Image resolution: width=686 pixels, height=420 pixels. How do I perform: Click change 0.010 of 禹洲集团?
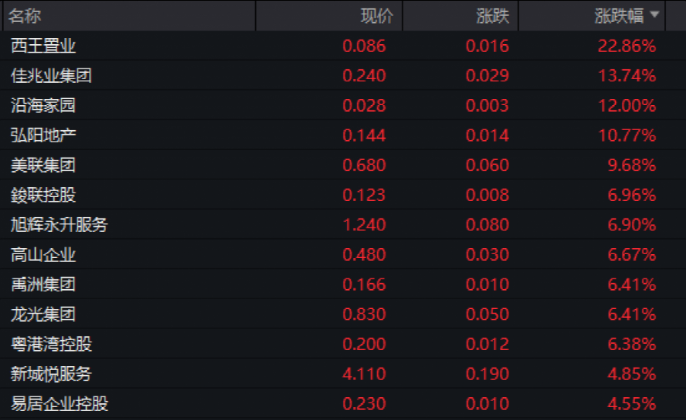coord(487,285)
